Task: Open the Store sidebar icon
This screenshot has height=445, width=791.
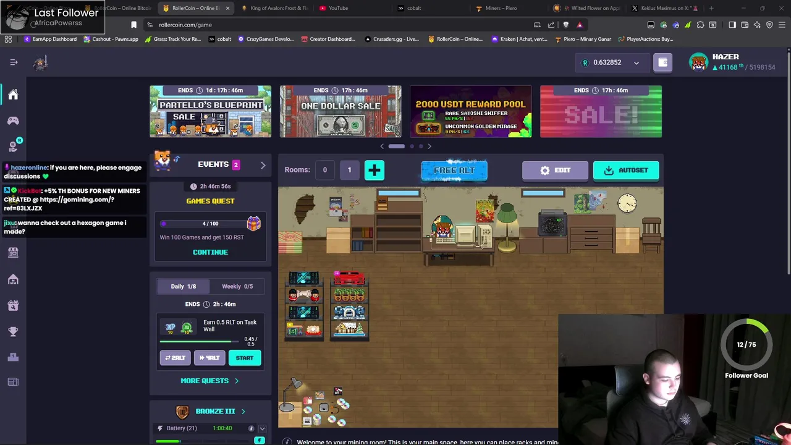Action: coord(13,252)
